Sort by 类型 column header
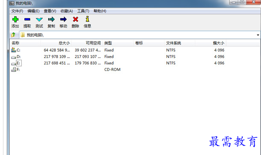The height and width of the screenshot is (155, 261). coord(118,43)
